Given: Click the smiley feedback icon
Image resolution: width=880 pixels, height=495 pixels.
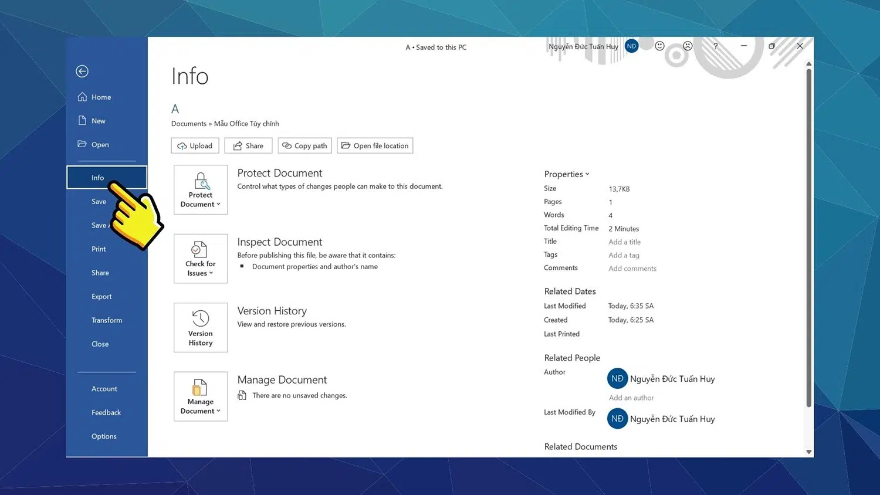Looking at the screenshot, I should coord(659,46).
